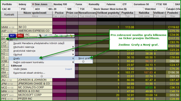
Task: Open the SMI tab
Action: 69,9
